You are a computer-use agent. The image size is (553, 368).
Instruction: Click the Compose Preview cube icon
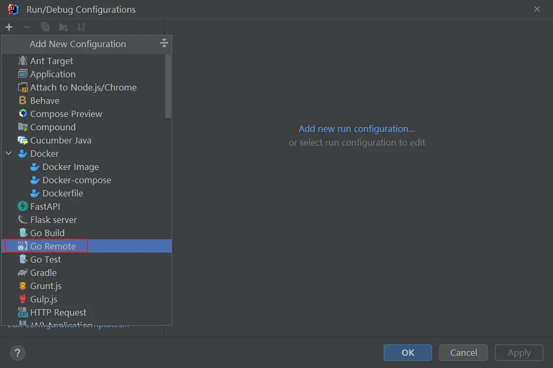(x=23, y=113)
